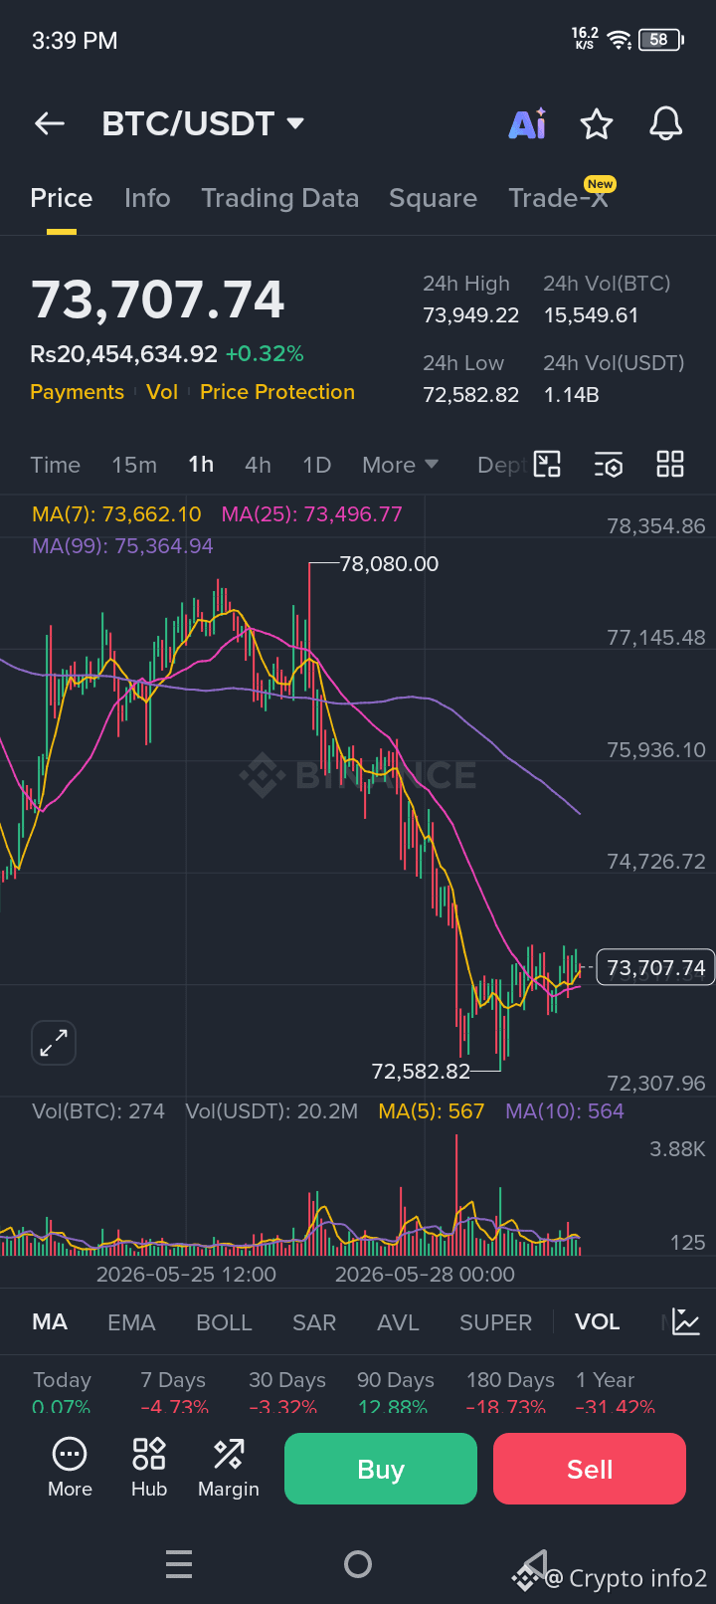
Task: Select the 4h chart interval
Action: pos(258,465)
